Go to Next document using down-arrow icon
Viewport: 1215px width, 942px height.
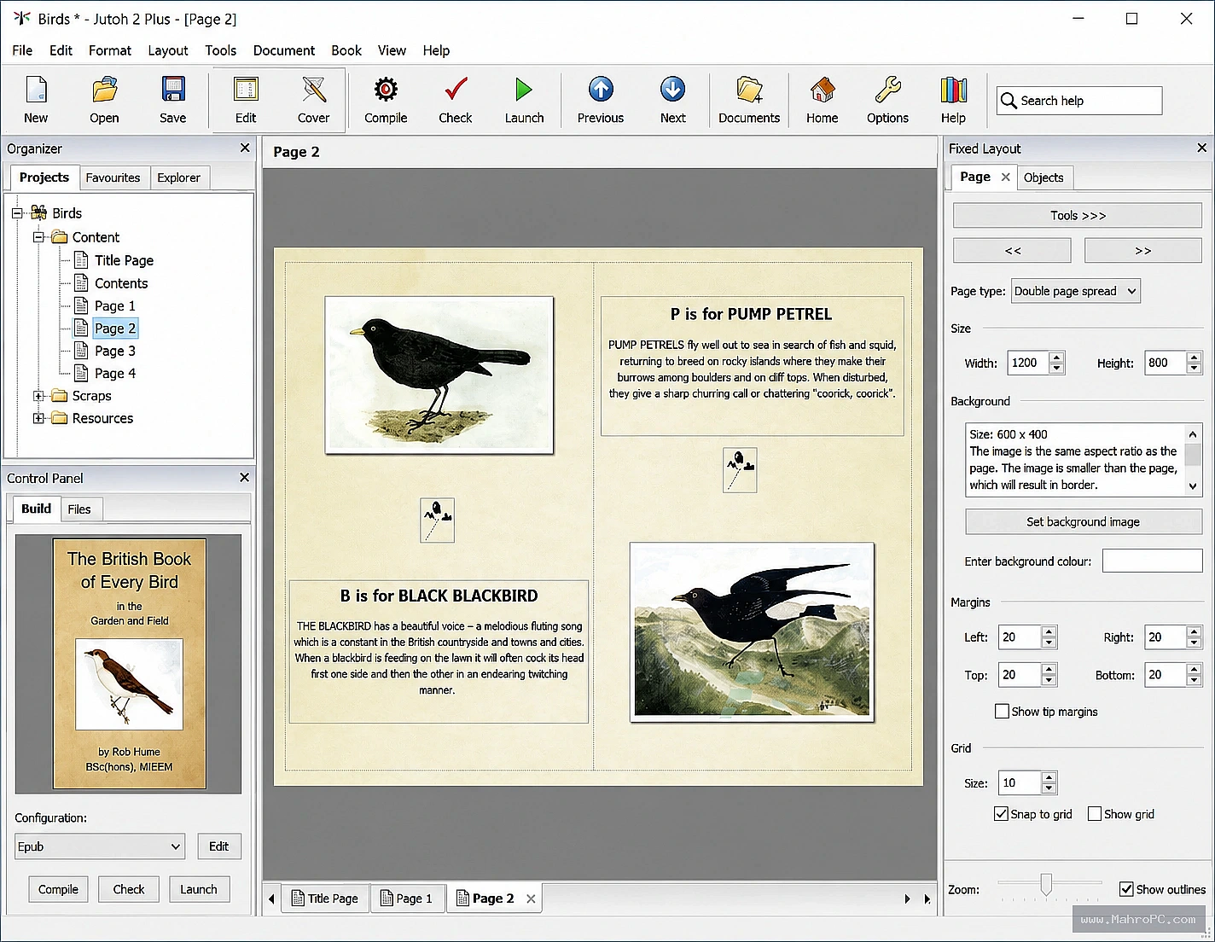672,90
